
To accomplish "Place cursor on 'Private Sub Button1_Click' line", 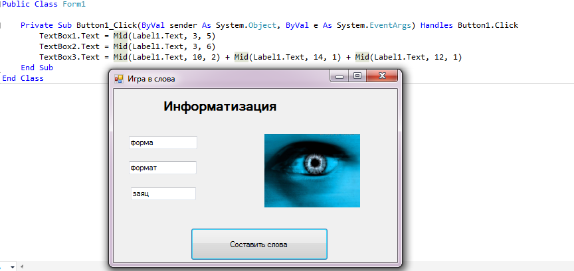I will click(269, 25).
